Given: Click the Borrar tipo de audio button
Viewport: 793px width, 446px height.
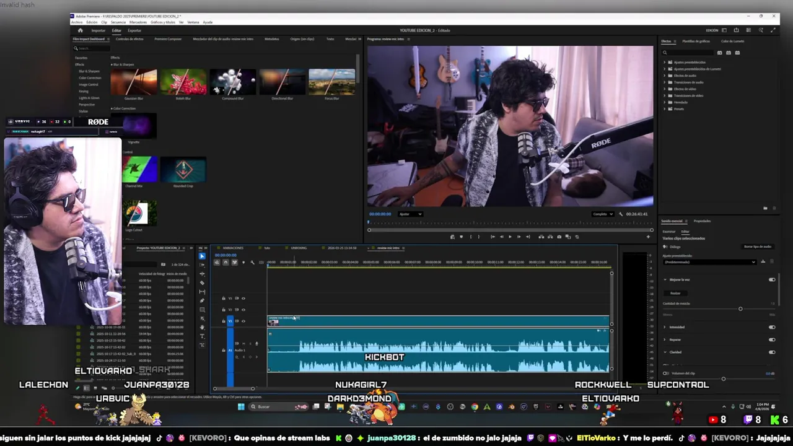Looking at the screenshot, I should pos(758,247).
